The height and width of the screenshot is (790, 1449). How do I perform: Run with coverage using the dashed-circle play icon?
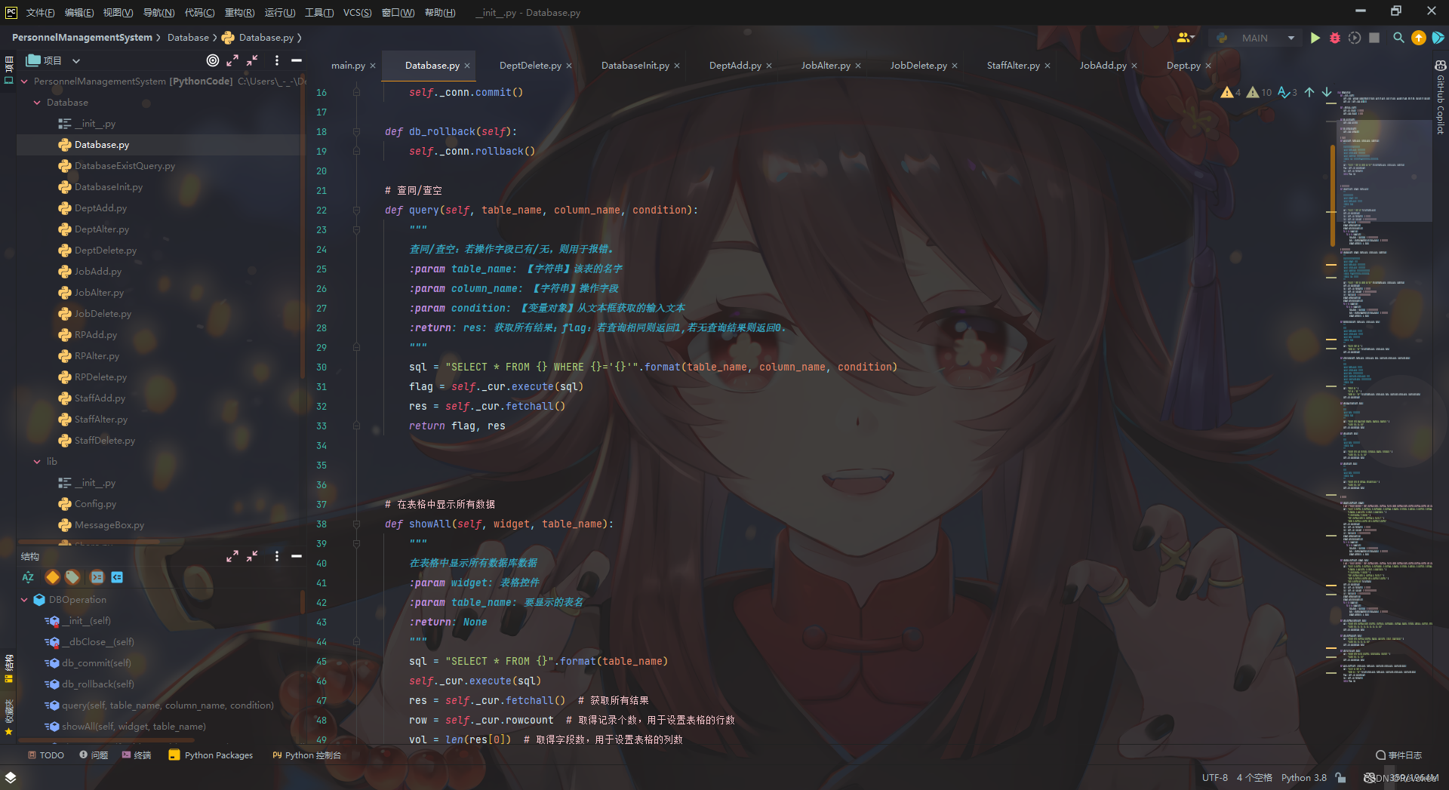[x=1355, y=38]
